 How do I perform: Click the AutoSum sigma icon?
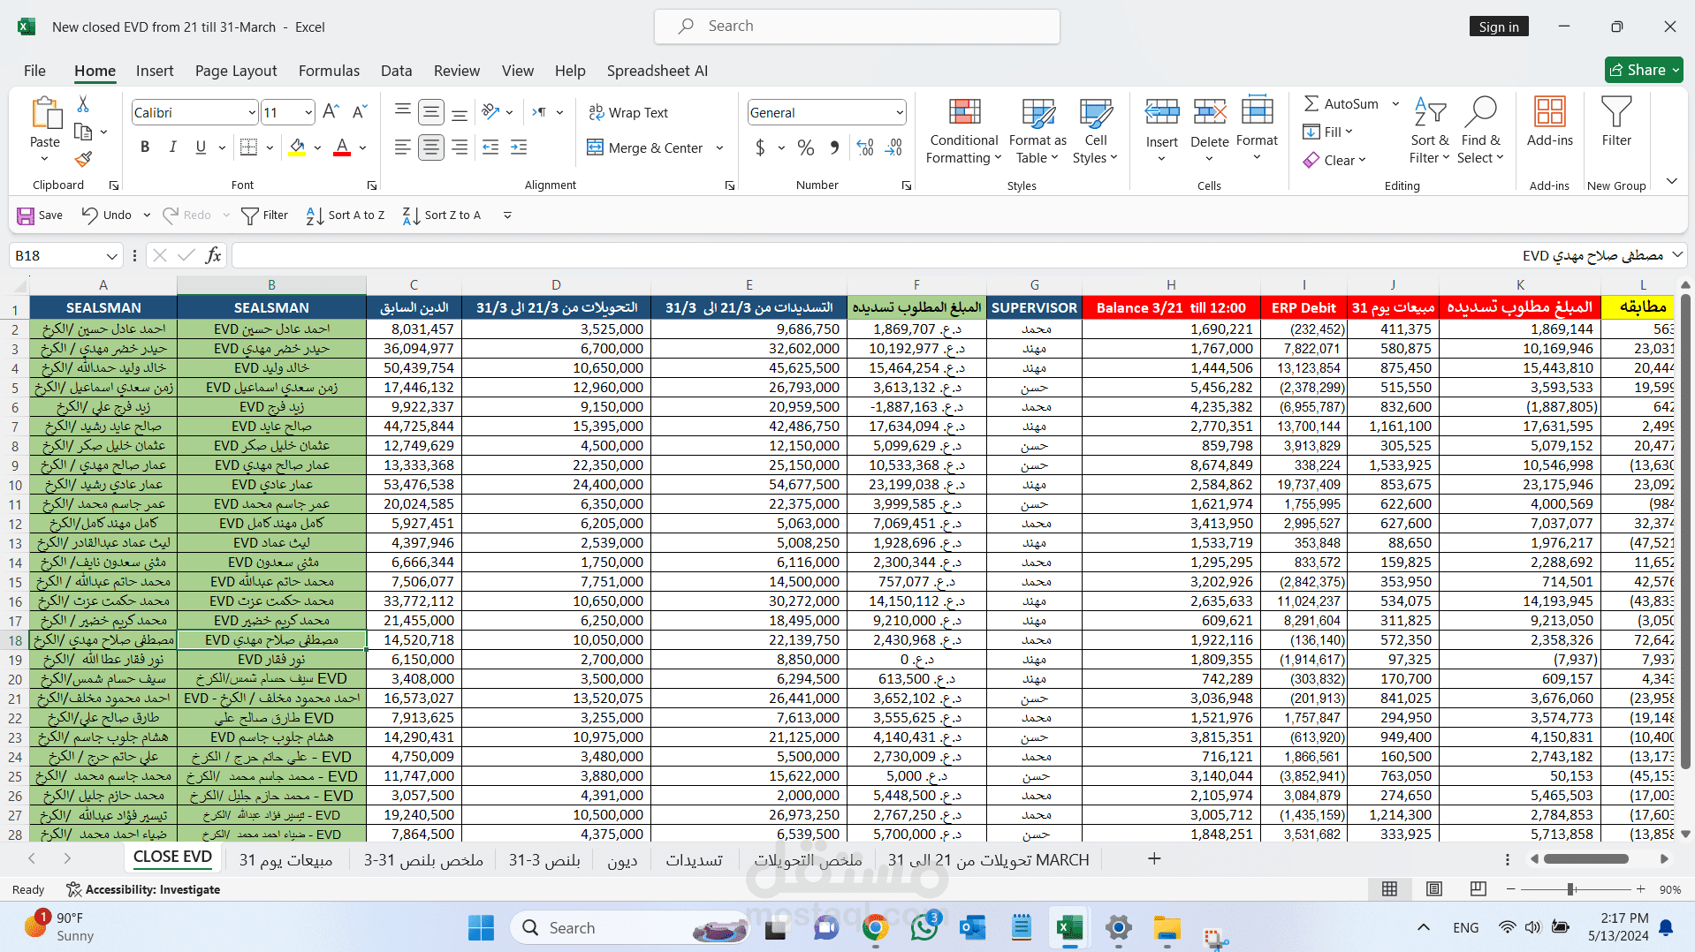click(1311, 103)
